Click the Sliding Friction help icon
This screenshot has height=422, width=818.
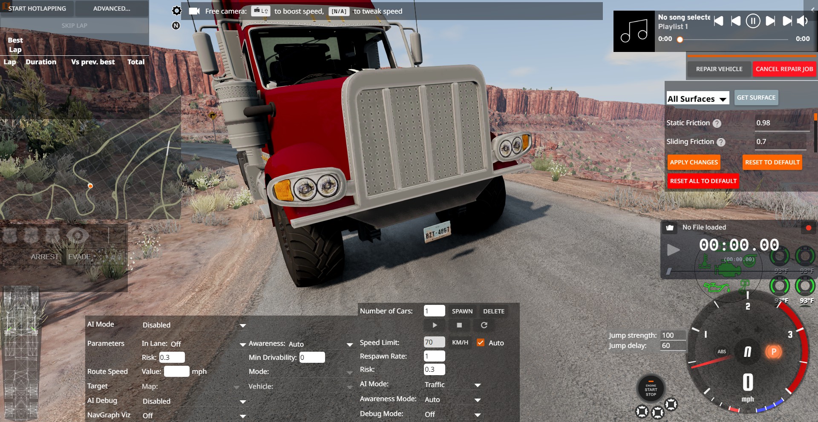721,142
